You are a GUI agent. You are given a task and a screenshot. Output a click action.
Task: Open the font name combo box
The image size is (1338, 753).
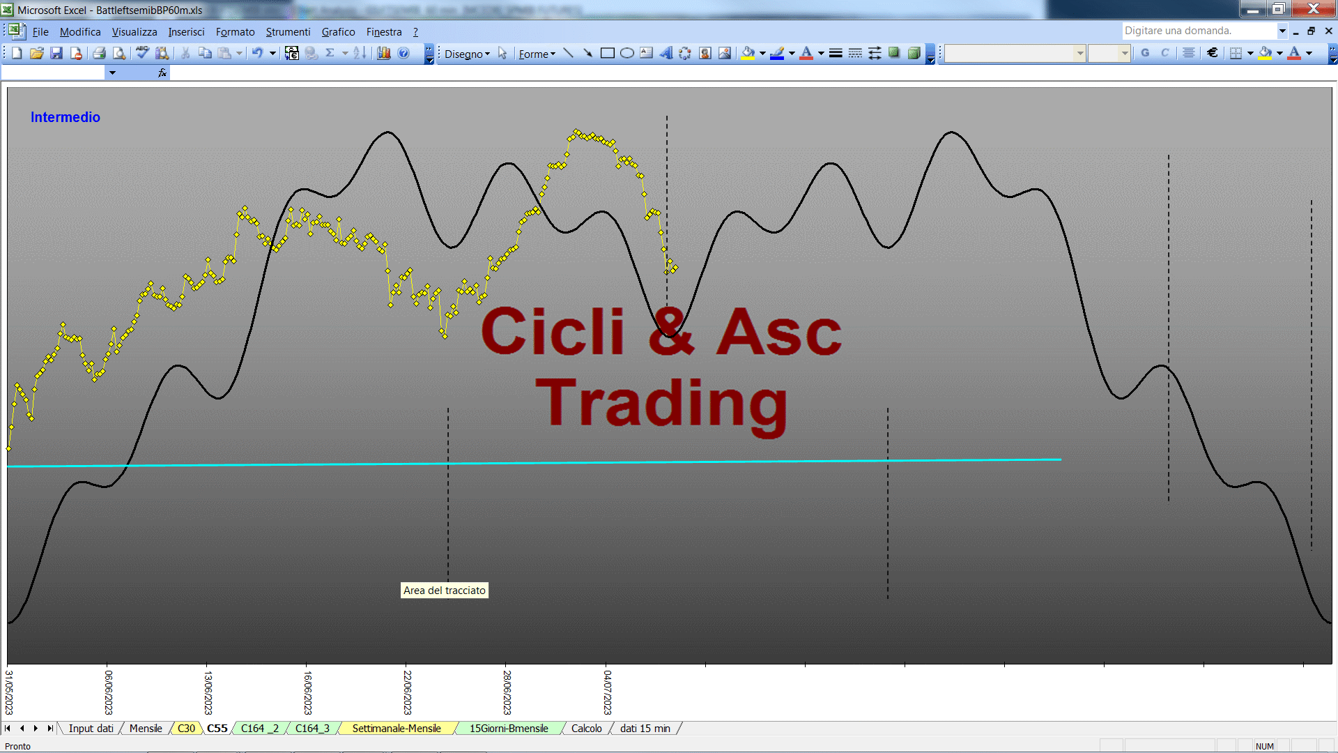(1015, 53)
